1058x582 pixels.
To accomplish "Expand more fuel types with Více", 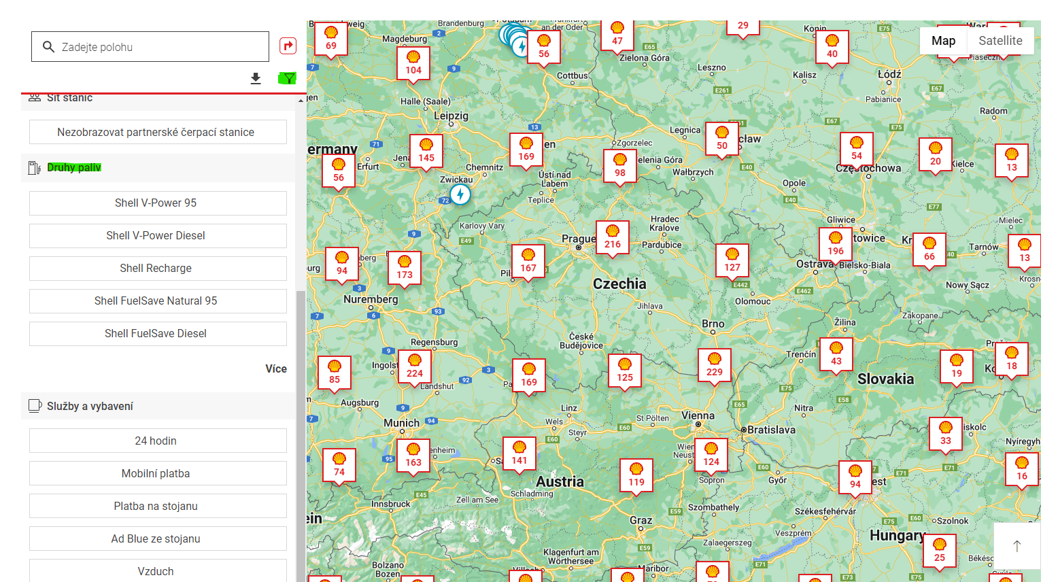I will [276, 369].
